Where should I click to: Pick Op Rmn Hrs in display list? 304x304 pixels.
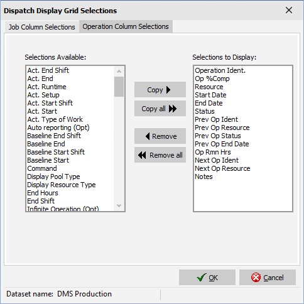(213, 152)
